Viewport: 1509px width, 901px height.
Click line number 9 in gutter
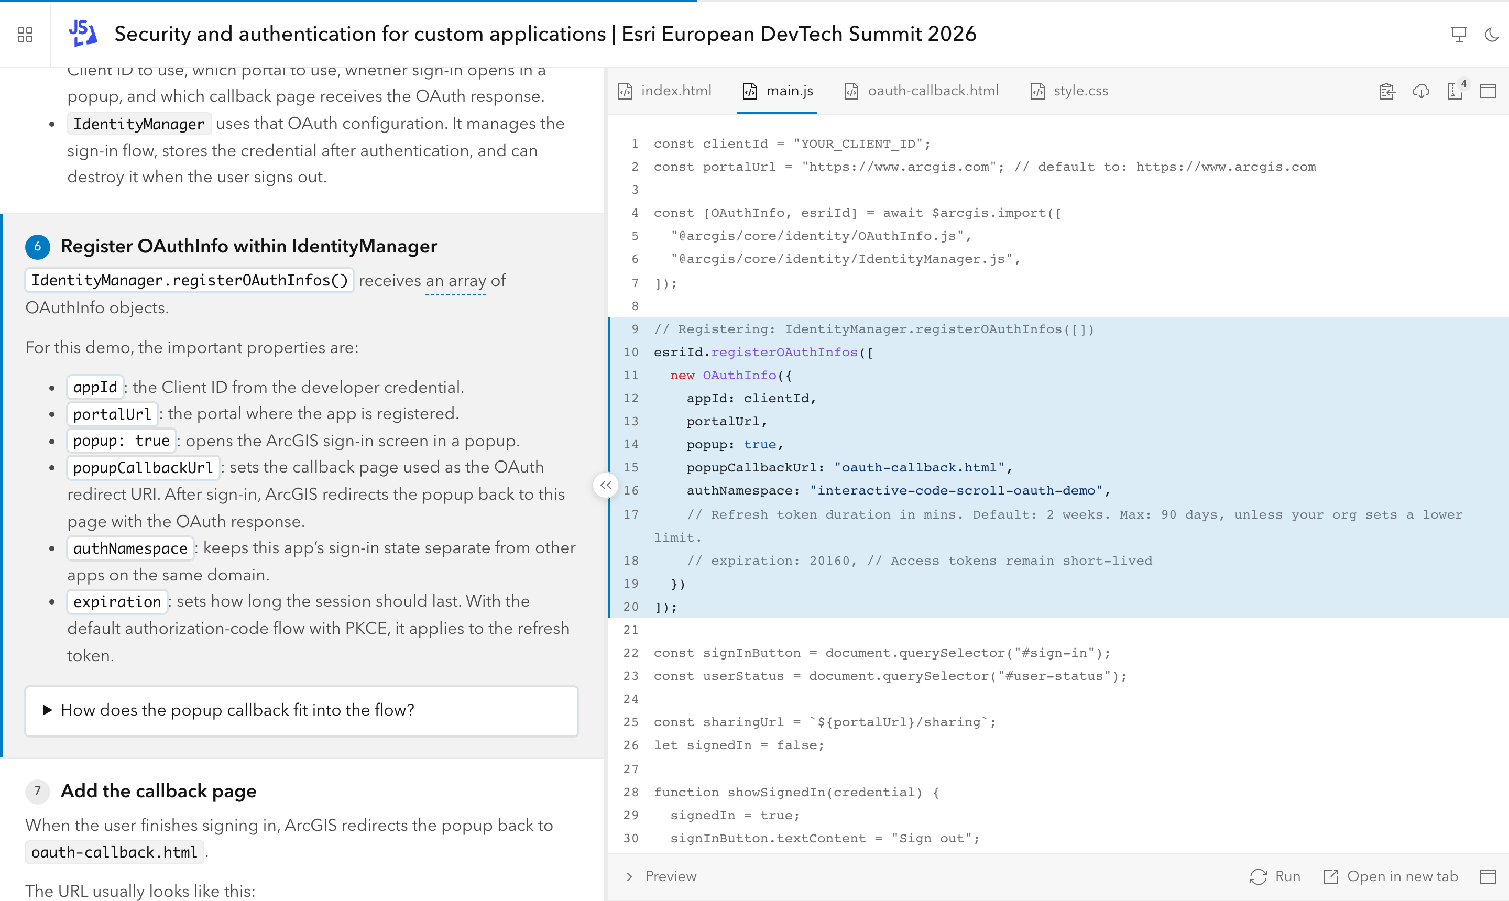(x=635, y=329)
